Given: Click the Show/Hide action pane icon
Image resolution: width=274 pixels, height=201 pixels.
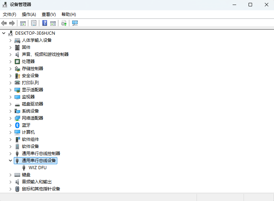Looking at the screenshot, I should click(53, 23).
